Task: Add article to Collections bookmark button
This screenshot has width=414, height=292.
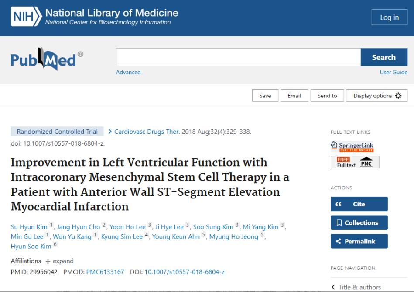Action: (359, 223)
